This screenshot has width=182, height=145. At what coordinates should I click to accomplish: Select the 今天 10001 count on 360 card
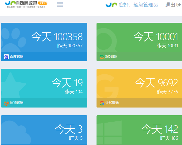coord(156,37)
